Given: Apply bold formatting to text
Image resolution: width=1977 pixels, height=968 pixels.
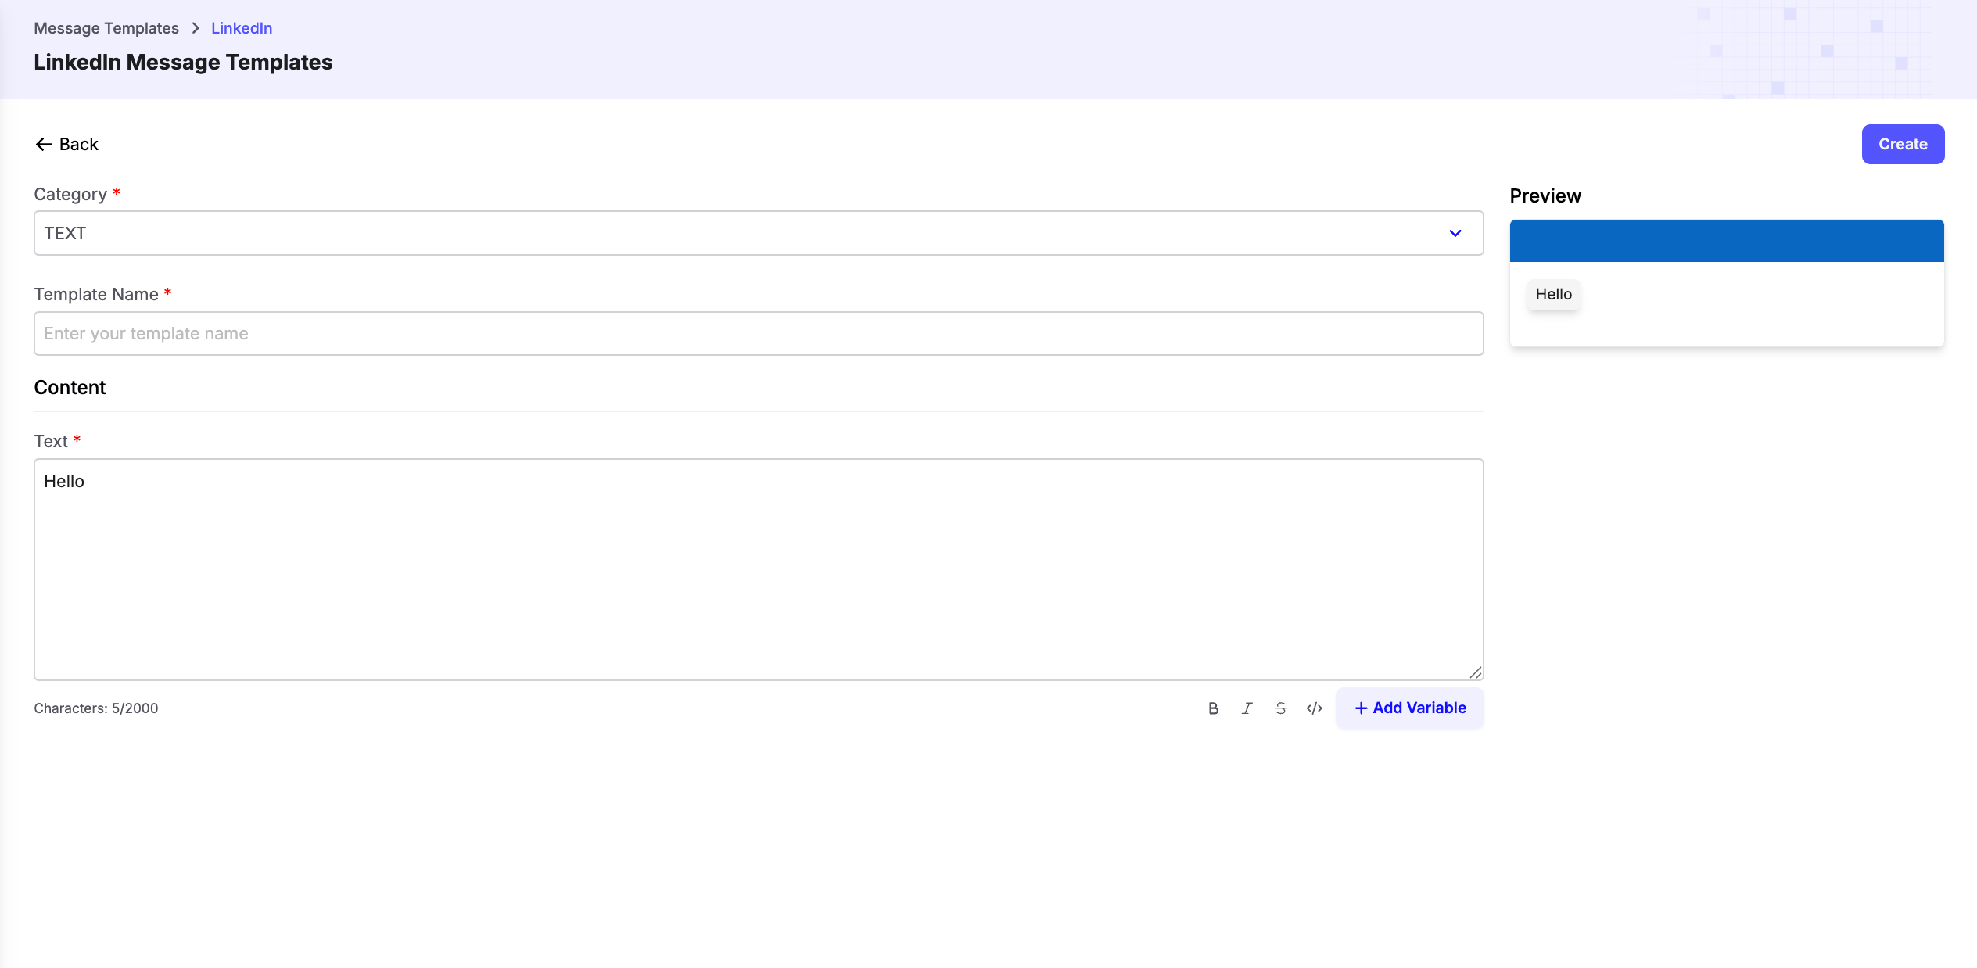Looking at the screenshot, I should tap(1213, 708).
